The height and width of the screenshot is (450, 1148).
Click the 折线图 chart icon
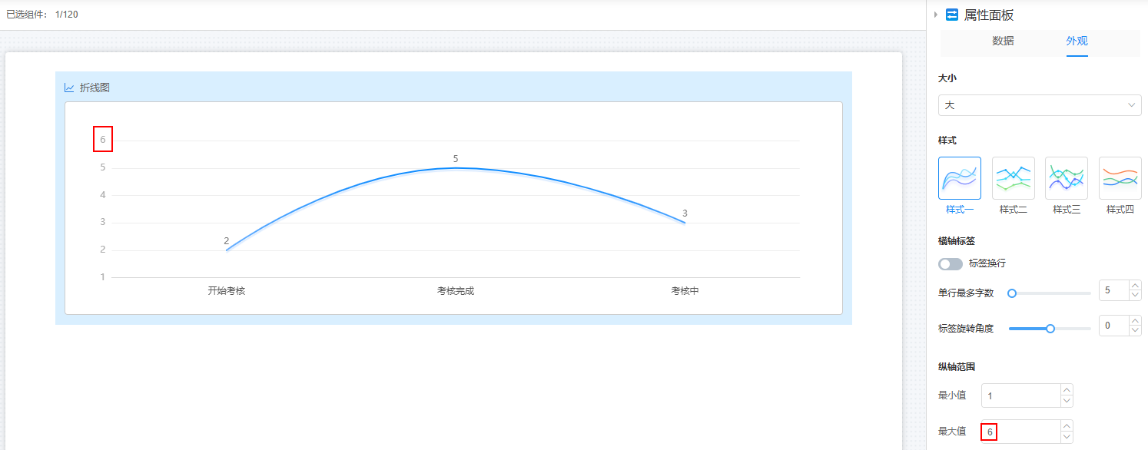point(69,88)
